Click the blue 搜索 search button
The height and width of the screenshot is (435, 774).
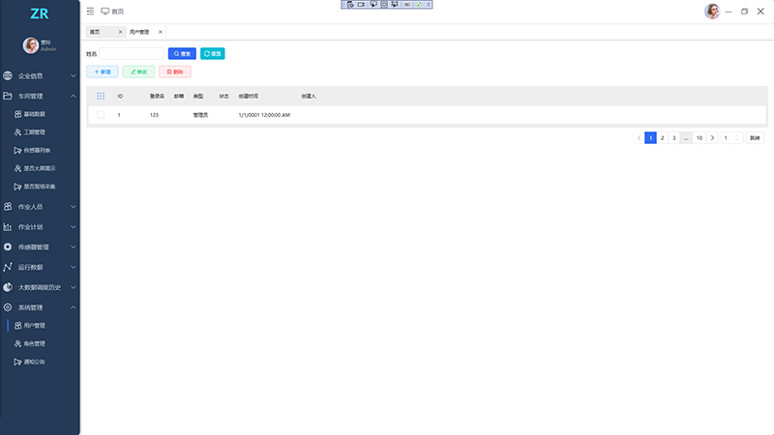[182, 54]
